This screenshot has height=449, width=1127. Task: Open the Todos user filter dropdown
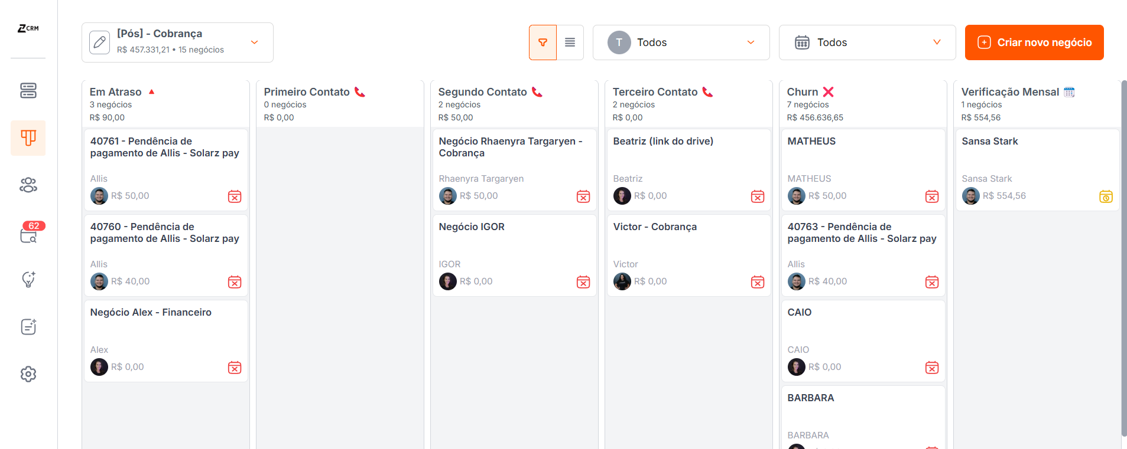pos(681,42)
